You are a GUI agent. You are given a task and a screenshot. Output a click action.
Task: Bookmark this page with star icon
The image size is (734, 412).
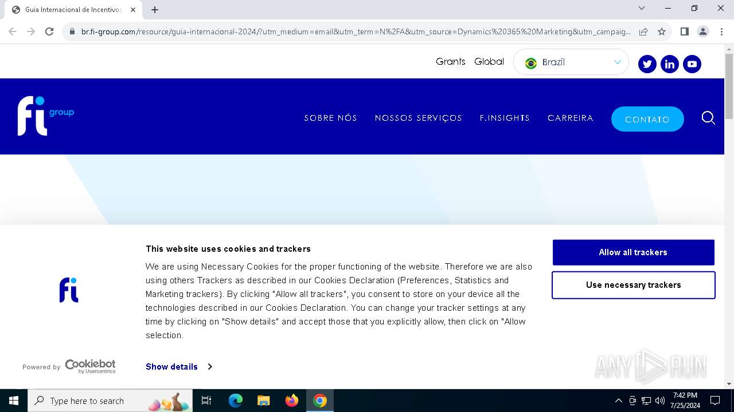pyautogui.click(x=662, y=31)
